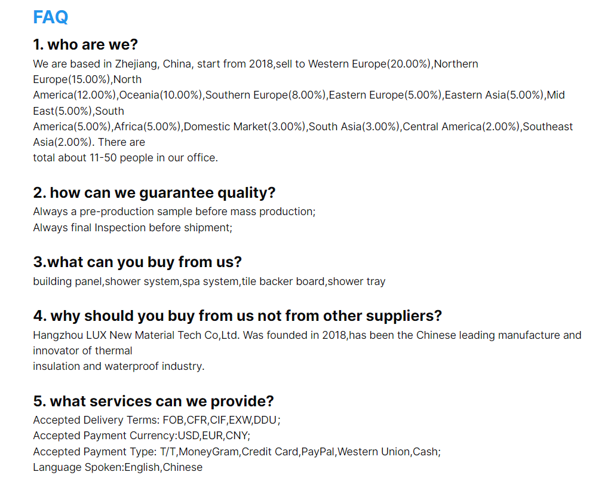Click the pre-production sample sentence
The width and height of the screenshot is (611, 484).
click(174, 212)
